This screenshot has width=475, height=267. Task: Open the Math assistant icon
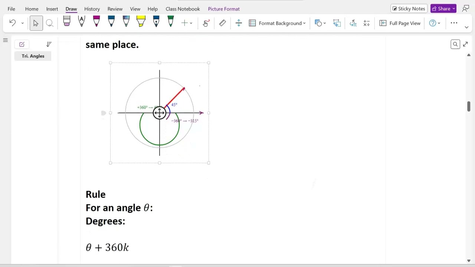coord(367,23)
